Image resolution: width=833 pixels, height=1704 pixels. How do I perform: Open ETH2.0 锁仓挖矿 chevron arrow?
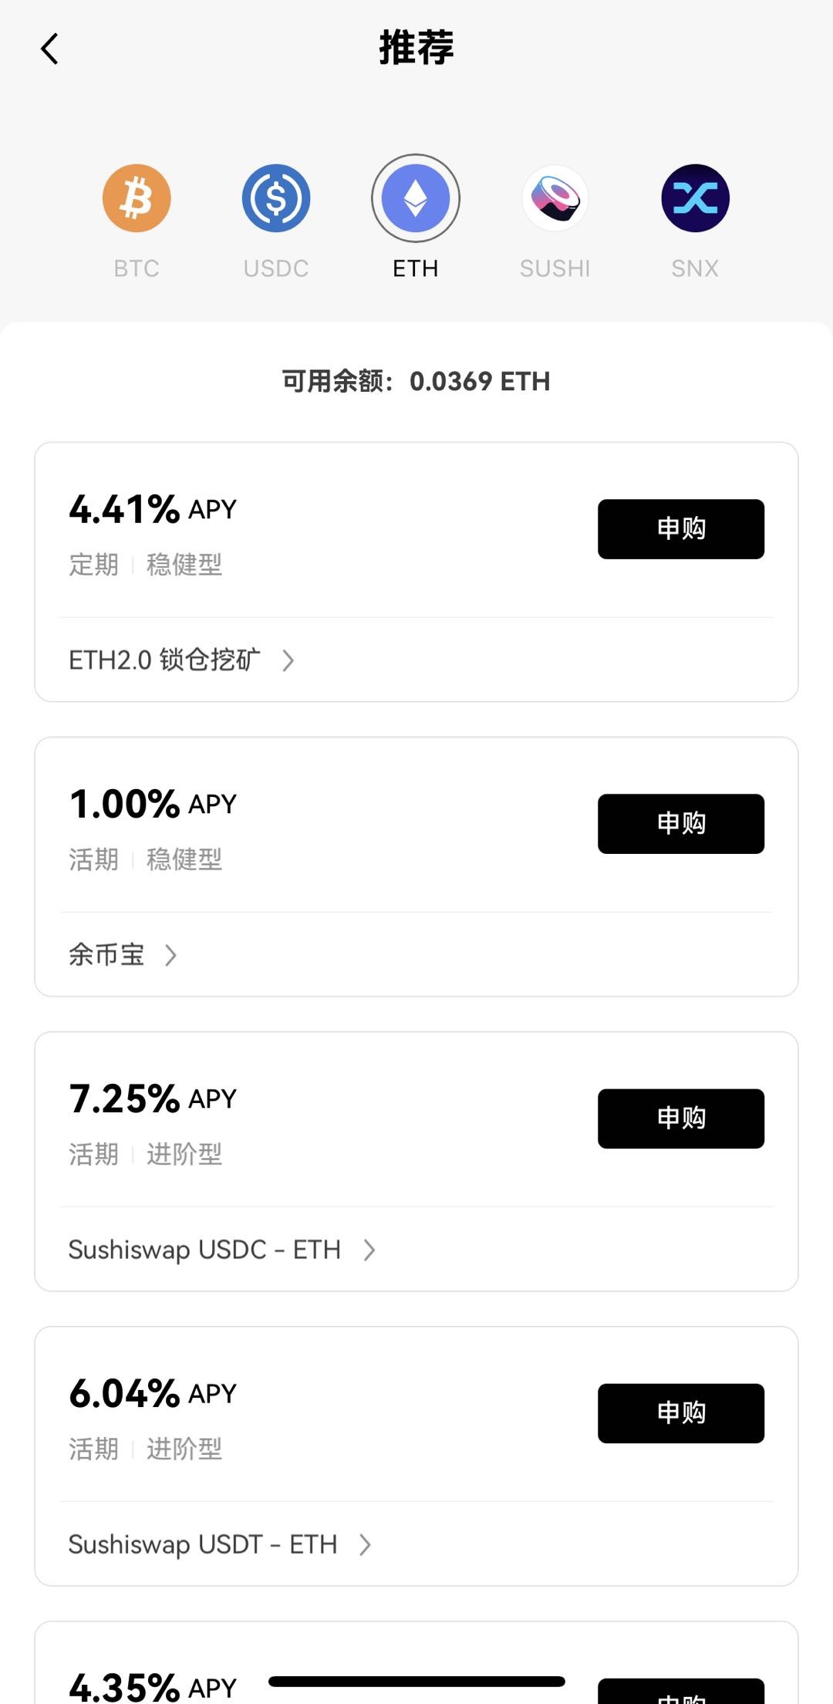pos(288,660)
